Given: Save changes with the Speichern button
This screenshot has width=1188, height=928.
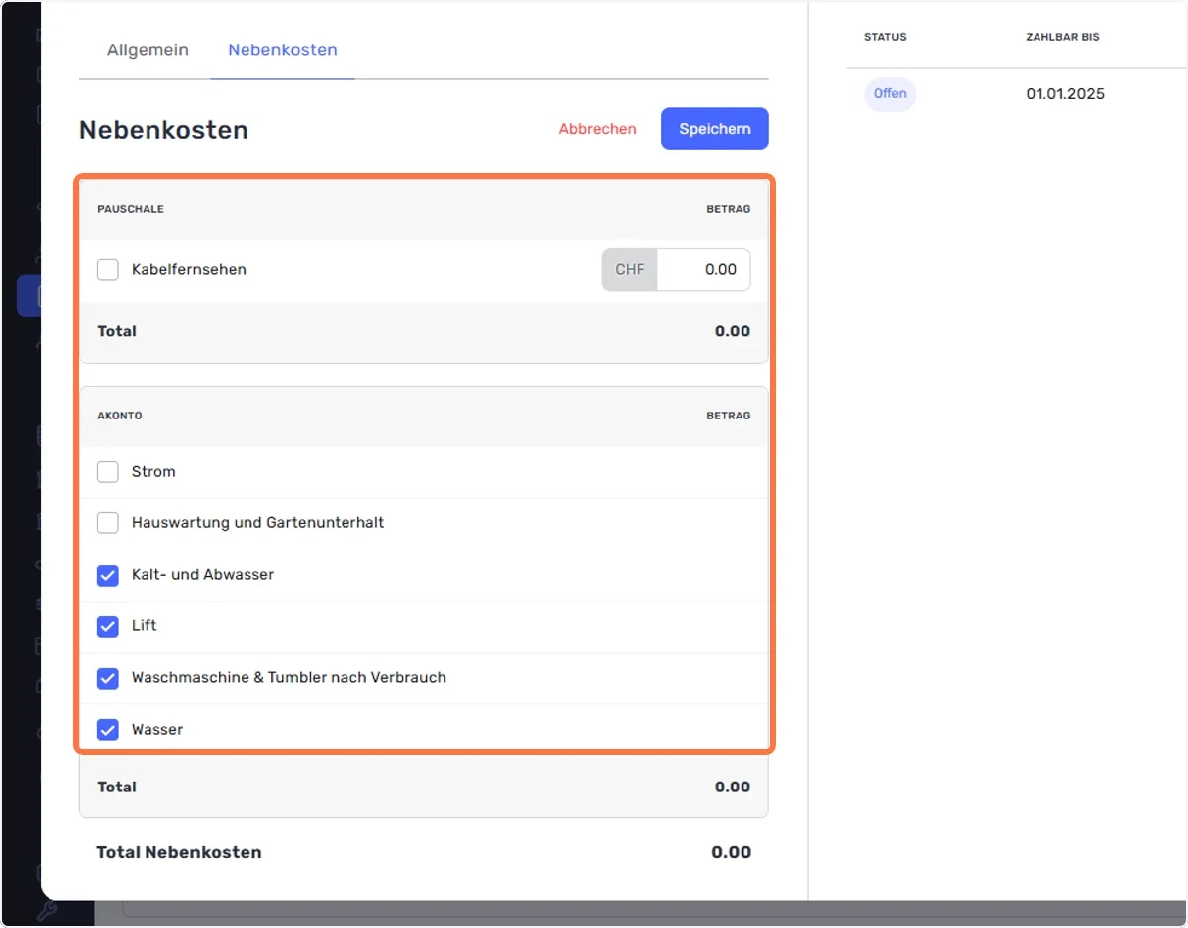Looking at the screenshot, I should click(x=715, y=129).
